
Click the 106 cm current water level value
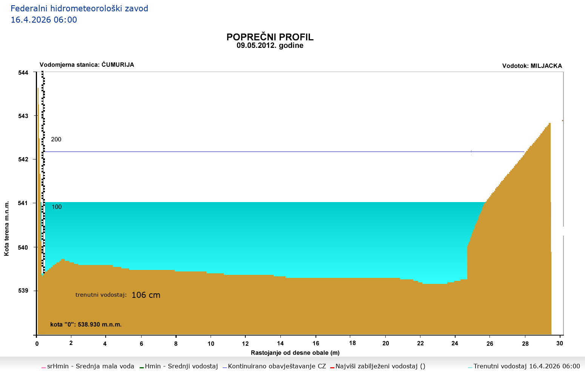point(146,295)
